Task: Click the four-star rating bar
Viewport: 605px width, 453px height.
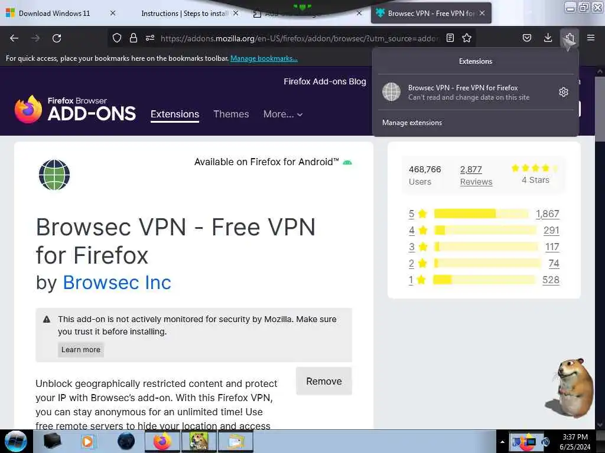Action: [486, 231]
